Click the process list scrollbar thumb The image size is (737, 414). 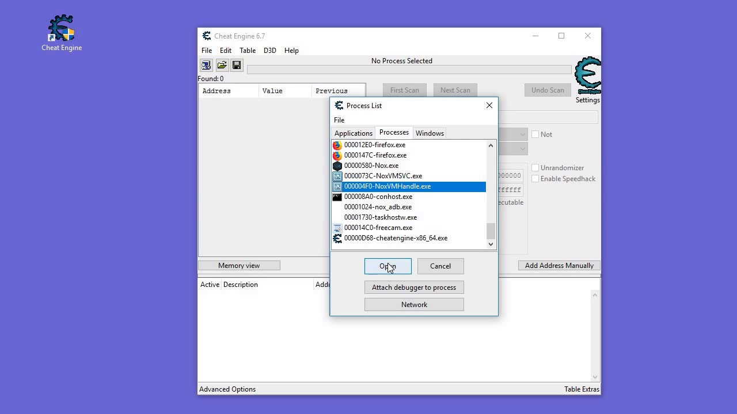[491, 231]
